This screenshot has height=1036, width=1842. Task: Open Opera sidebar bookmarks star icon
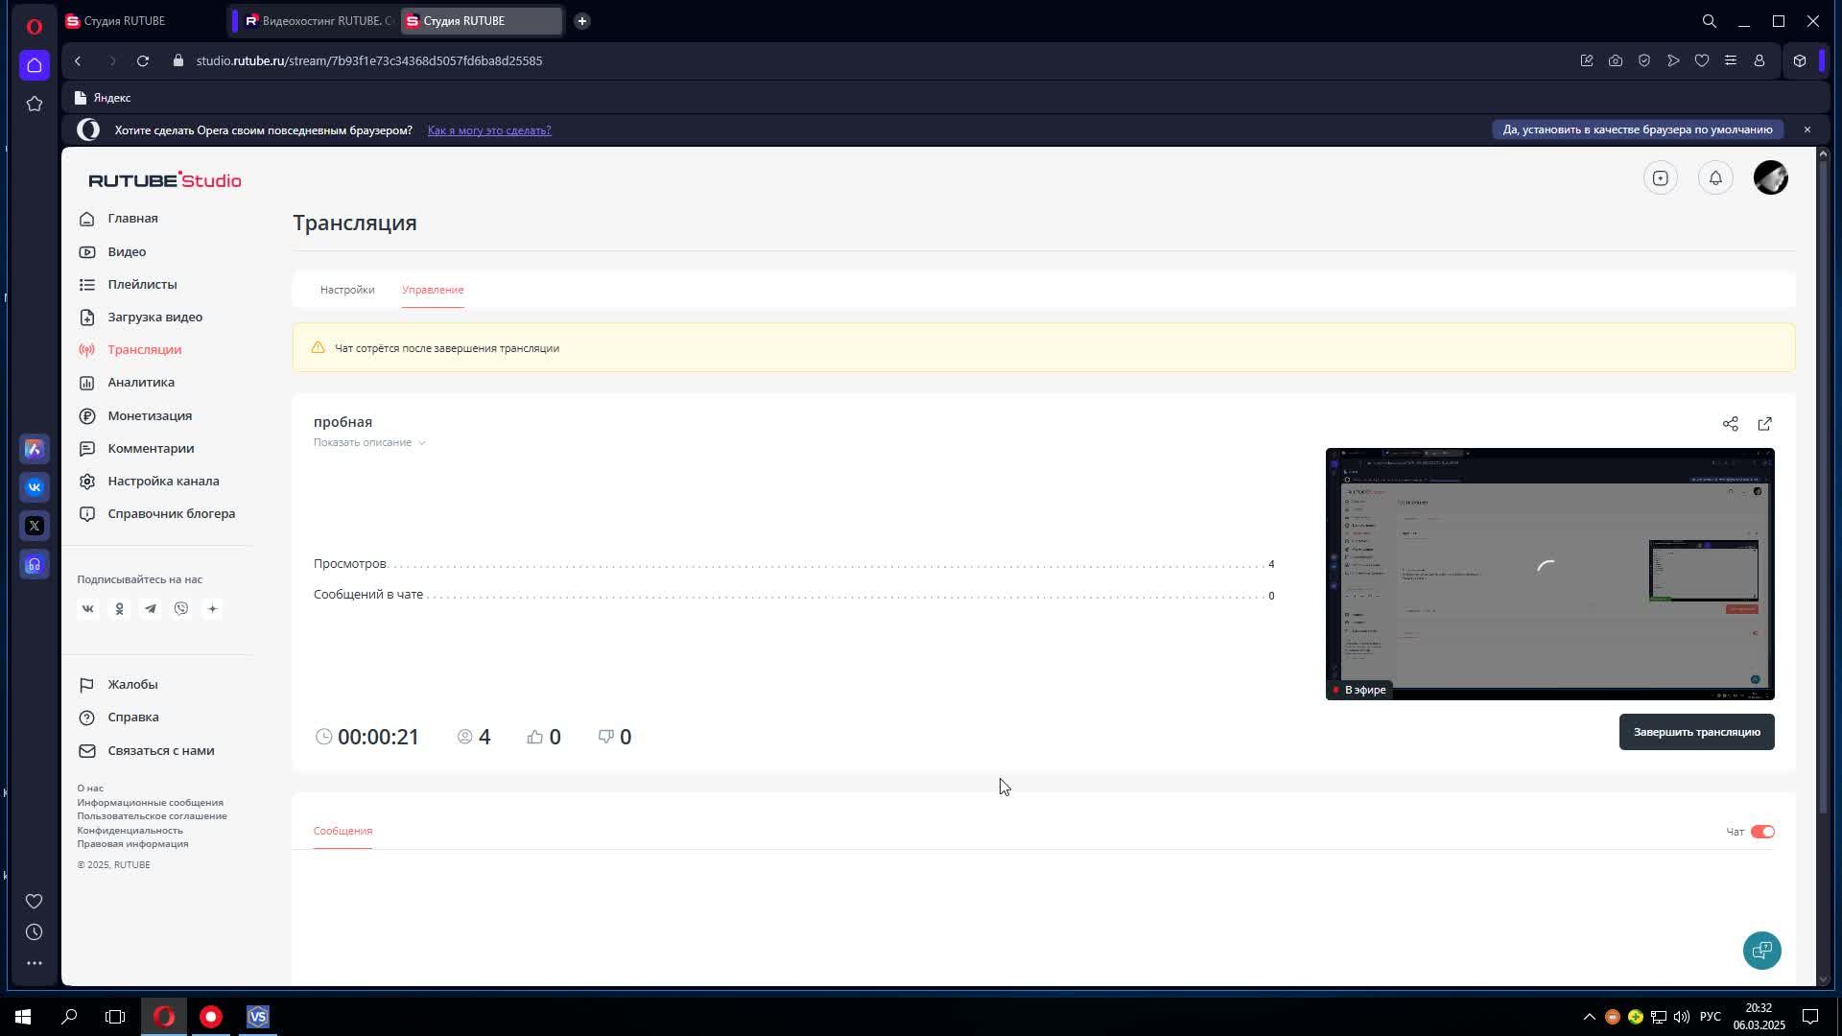[x=35, y=104]
